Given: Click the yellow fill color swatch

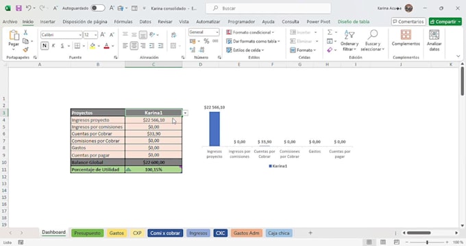Looking at the screenshot, I should [x=93, y=46].
